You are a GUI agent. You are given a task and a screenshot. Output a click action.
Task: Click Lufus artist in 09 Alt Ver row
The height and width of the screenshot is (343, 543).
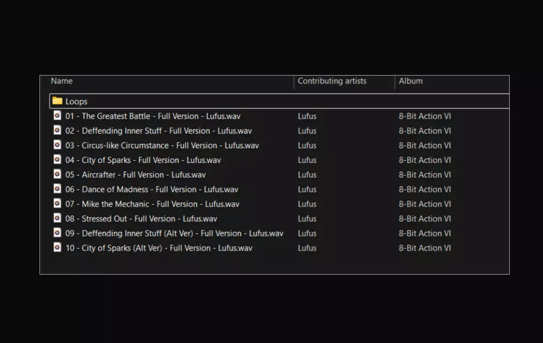coord(307,233)
